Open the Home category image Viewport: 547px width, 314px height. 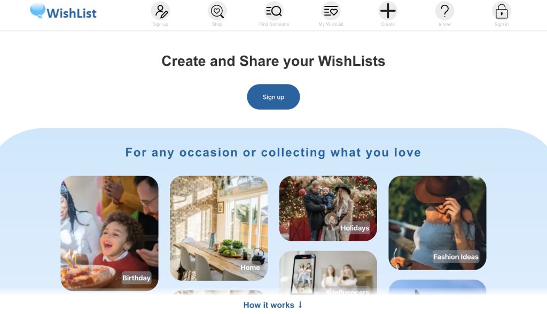[x=218, y=228]
